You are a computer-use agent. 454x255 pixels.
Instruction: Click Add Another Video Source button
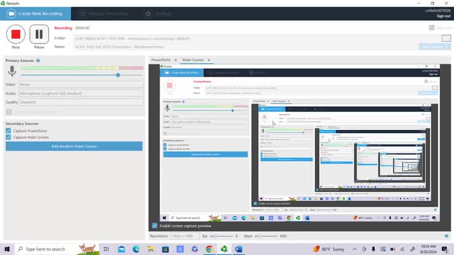[74, 147]
